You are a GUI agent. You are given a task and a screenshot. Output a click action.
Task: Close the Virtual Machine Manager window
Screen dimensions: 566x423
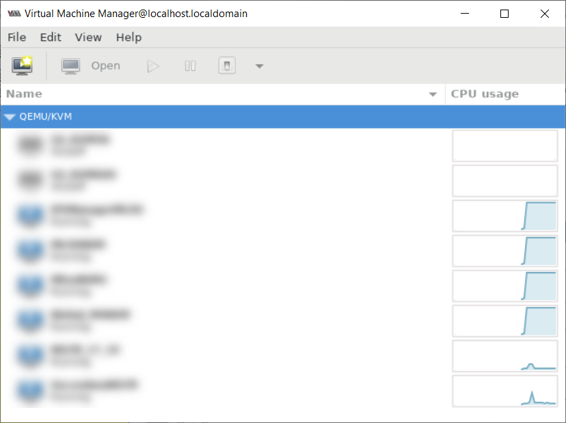545,14
